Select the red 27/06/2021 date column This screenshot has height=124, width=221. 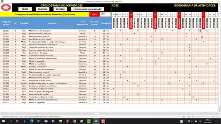pyautogui.click(x=179, y=23)
